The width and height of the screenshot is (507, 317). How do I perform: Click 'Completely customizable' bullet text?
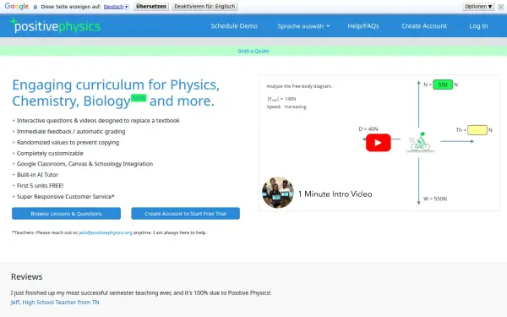[50, 153]
